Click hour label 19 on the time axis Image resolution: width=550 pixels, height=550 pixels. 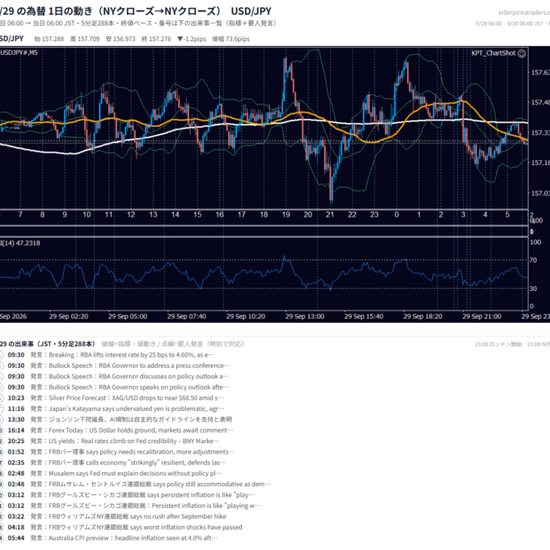(286, 214)
